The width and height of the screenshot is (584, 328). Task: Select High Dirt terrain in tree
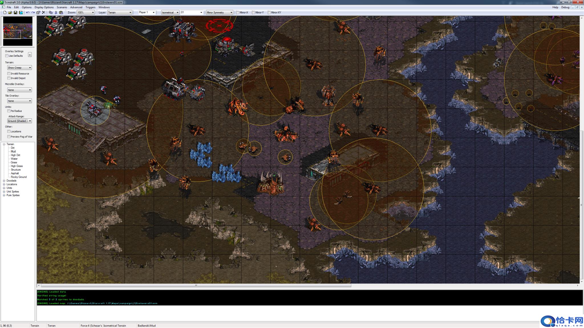pyautogui.click(x=15, y=155)
